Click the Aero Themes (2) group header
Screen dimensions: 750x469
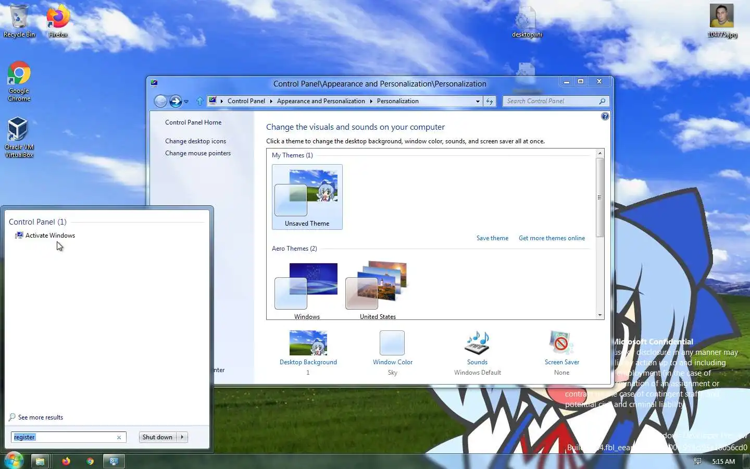coord(294,249)
